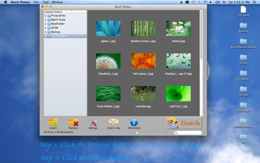
Task: Select the Leaf Curl_1.jpg thumbnail
Action: point(178,94)
